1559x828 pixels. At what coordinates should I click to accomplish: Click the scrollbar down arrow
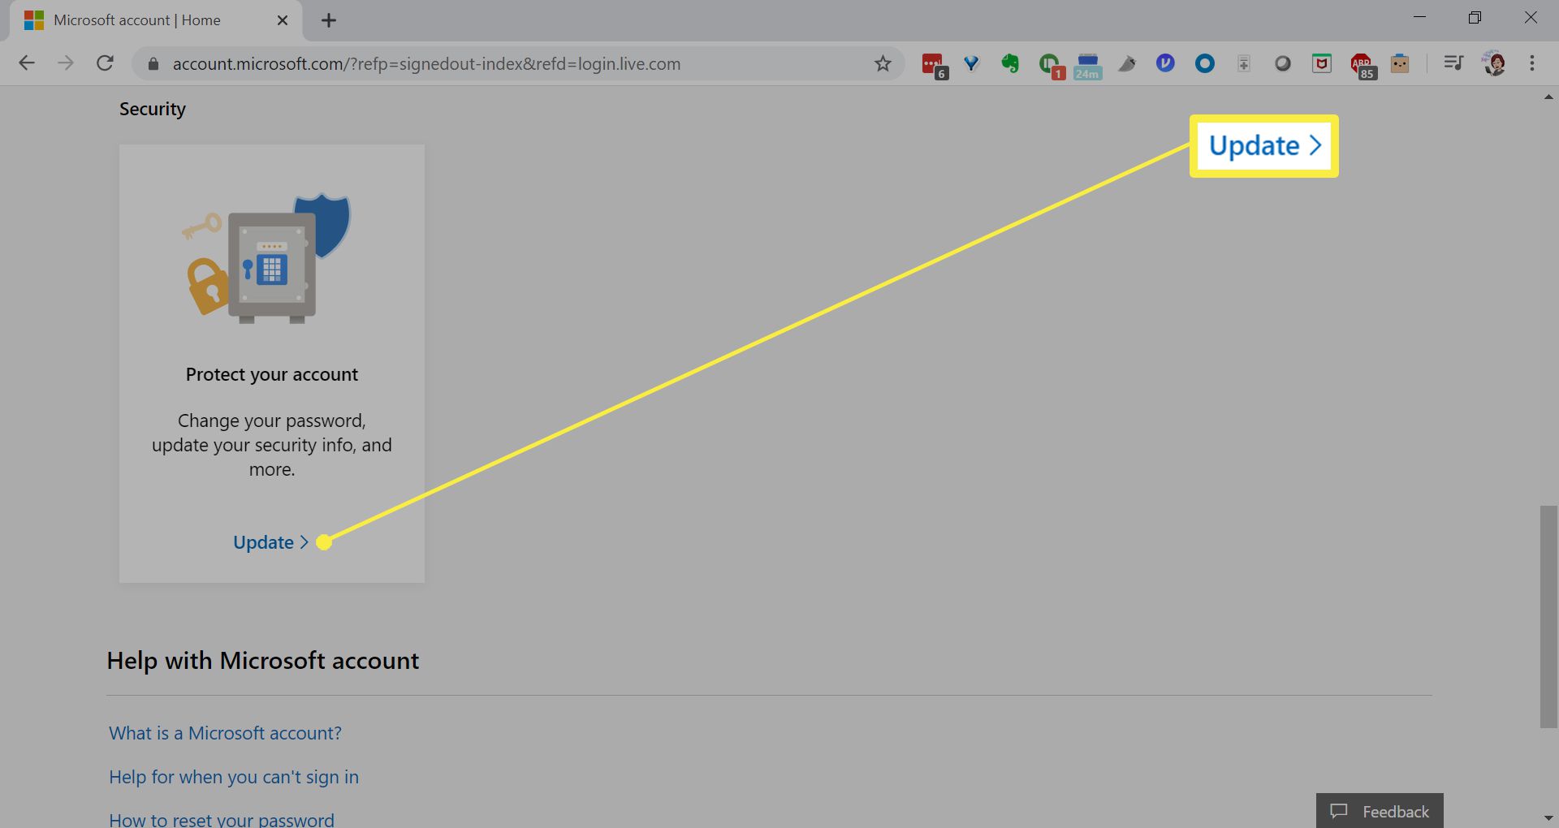point(1548,818)
